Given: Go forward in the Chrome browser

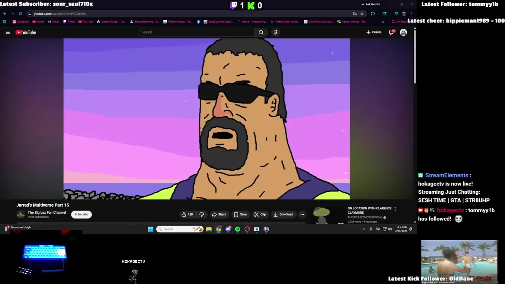Looking at the screenshot, I should (x=12, y=13).
